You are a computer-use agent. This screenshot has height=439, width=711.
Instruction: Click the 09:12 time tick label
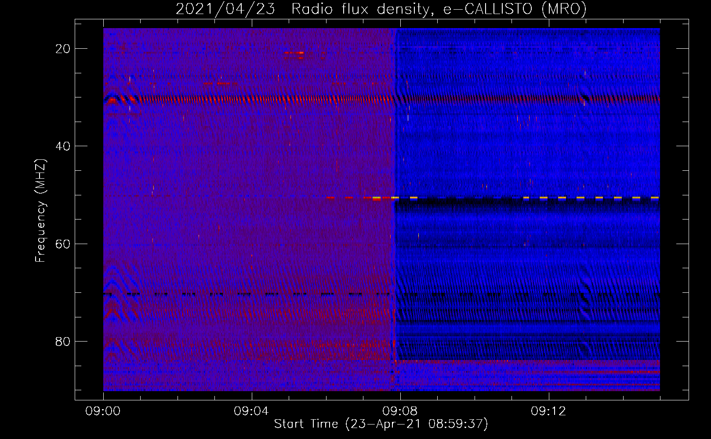pos(548,411)
